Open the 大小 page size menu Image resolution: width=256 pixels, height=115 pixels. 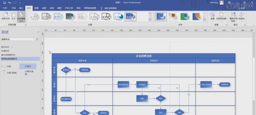click(13, 17)
